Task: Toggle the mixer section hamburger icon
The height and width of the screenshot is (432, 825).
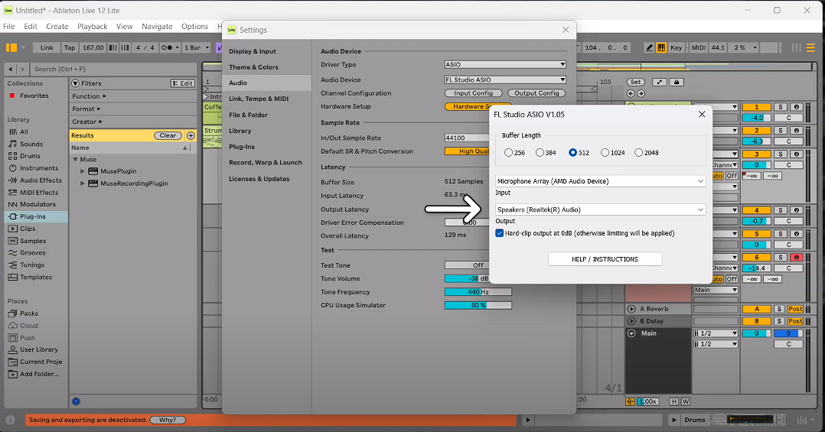Action: (810, 48)
